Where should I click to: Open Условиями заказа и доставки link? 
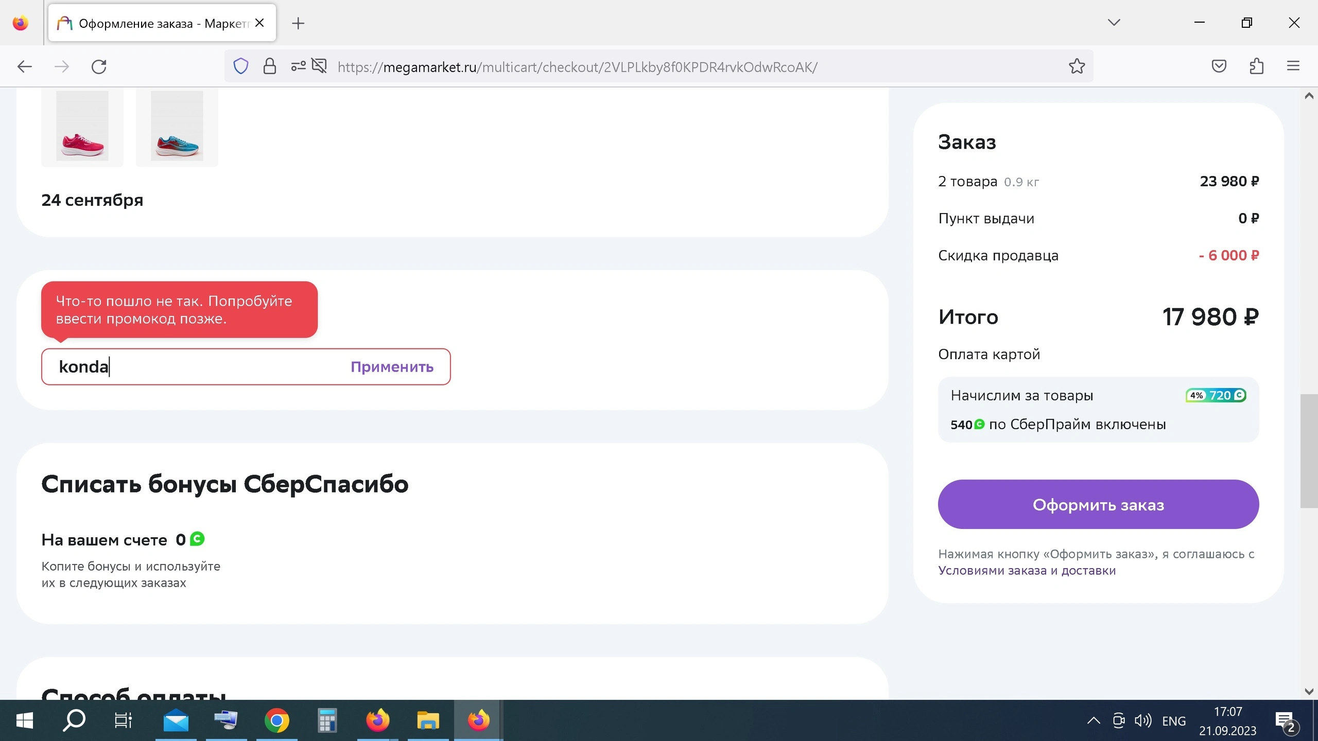[x=1027, y=571]
